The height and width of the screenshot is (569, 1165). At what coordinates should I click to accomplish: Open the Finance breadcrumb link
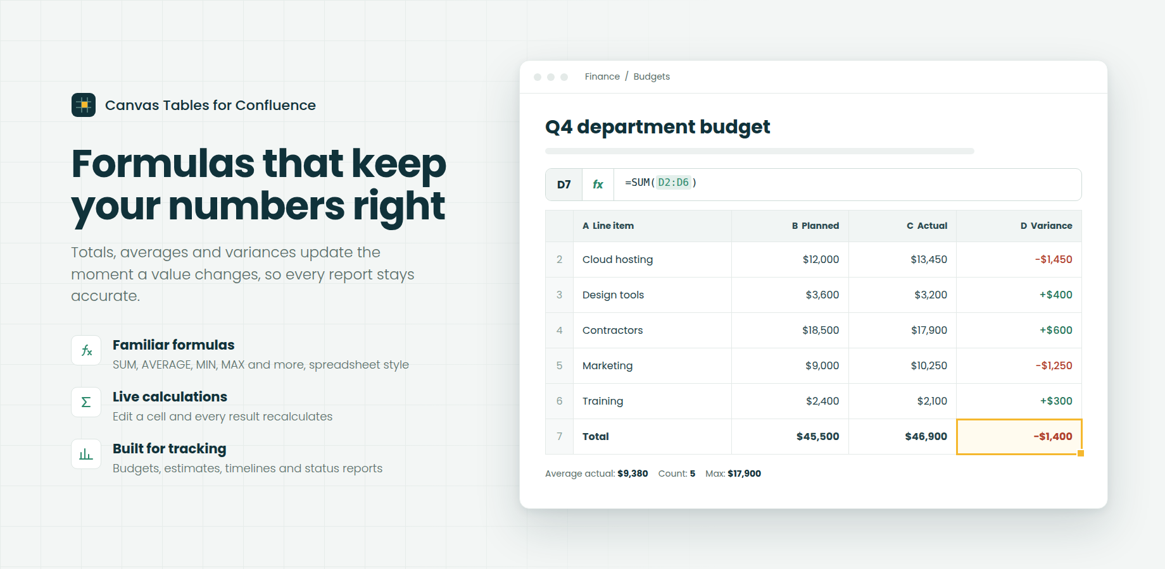602,76
